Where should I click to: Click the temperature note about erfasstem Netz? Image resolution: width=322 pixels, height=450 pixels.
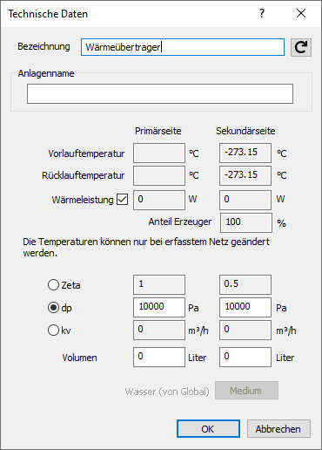pyautogui.click(x=146, y=248)
